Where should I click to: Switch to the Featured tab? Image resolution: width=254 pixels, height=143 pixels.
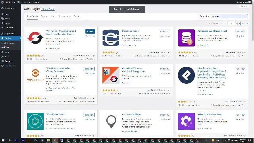click(x=44, y=16)
